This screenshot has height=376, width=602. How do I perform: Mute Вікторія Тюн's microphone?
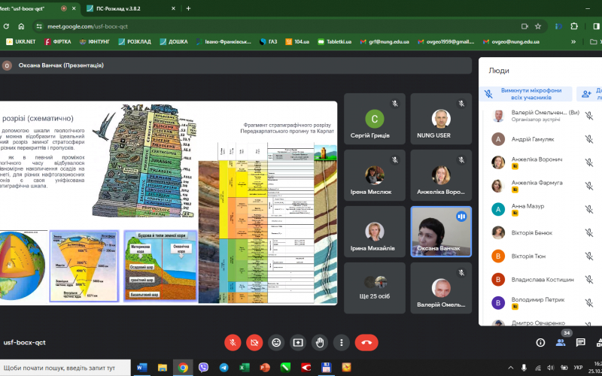589,256
